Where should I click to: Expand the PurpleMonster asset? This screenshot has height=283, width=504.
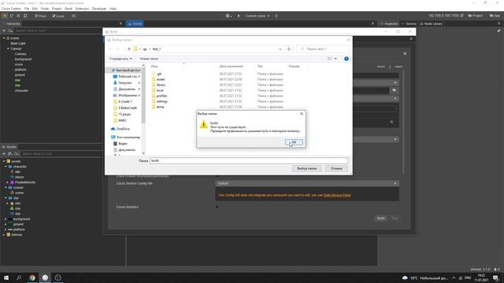7,182
